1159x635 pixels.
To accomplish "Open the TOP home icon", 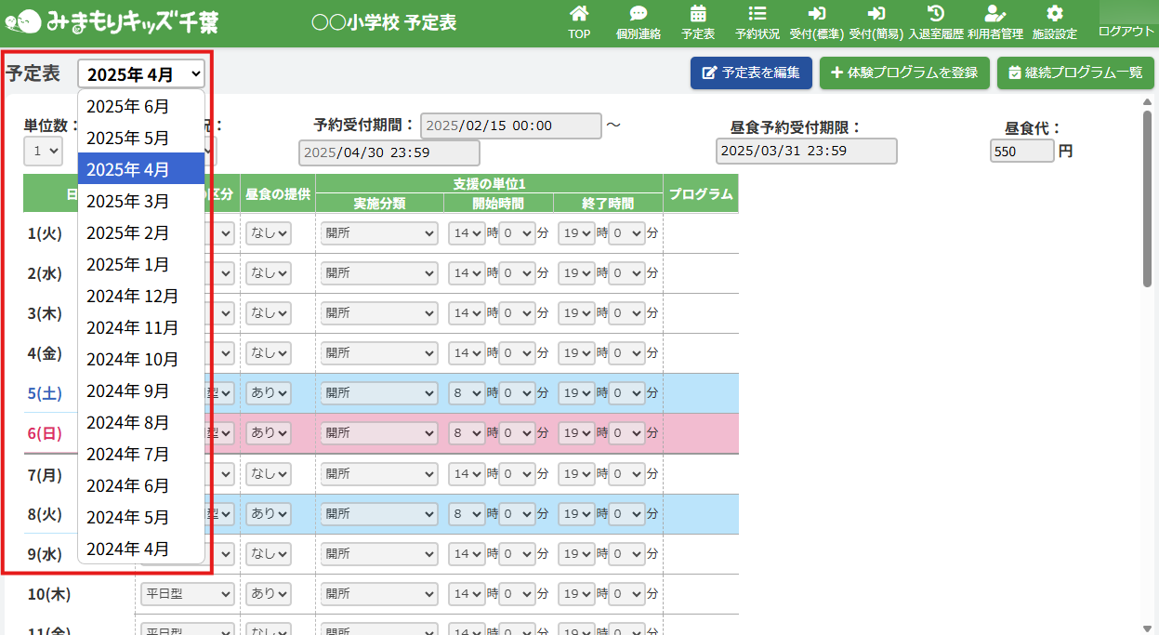I will [x=579, y=15].
